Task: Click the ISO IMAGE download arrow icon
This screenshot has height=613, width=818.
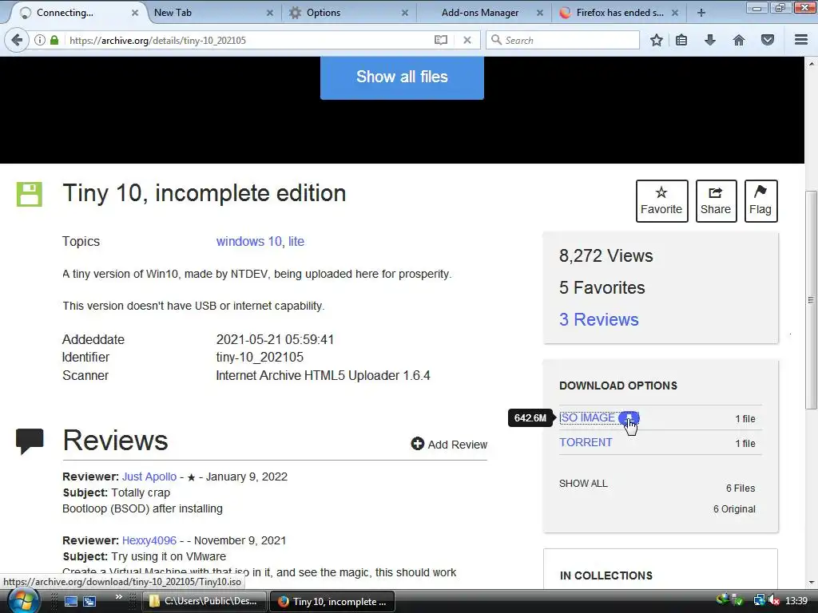Action: point(629,418)
